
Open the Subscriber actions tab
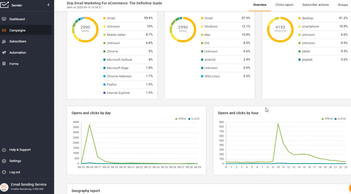click(315, 5)
